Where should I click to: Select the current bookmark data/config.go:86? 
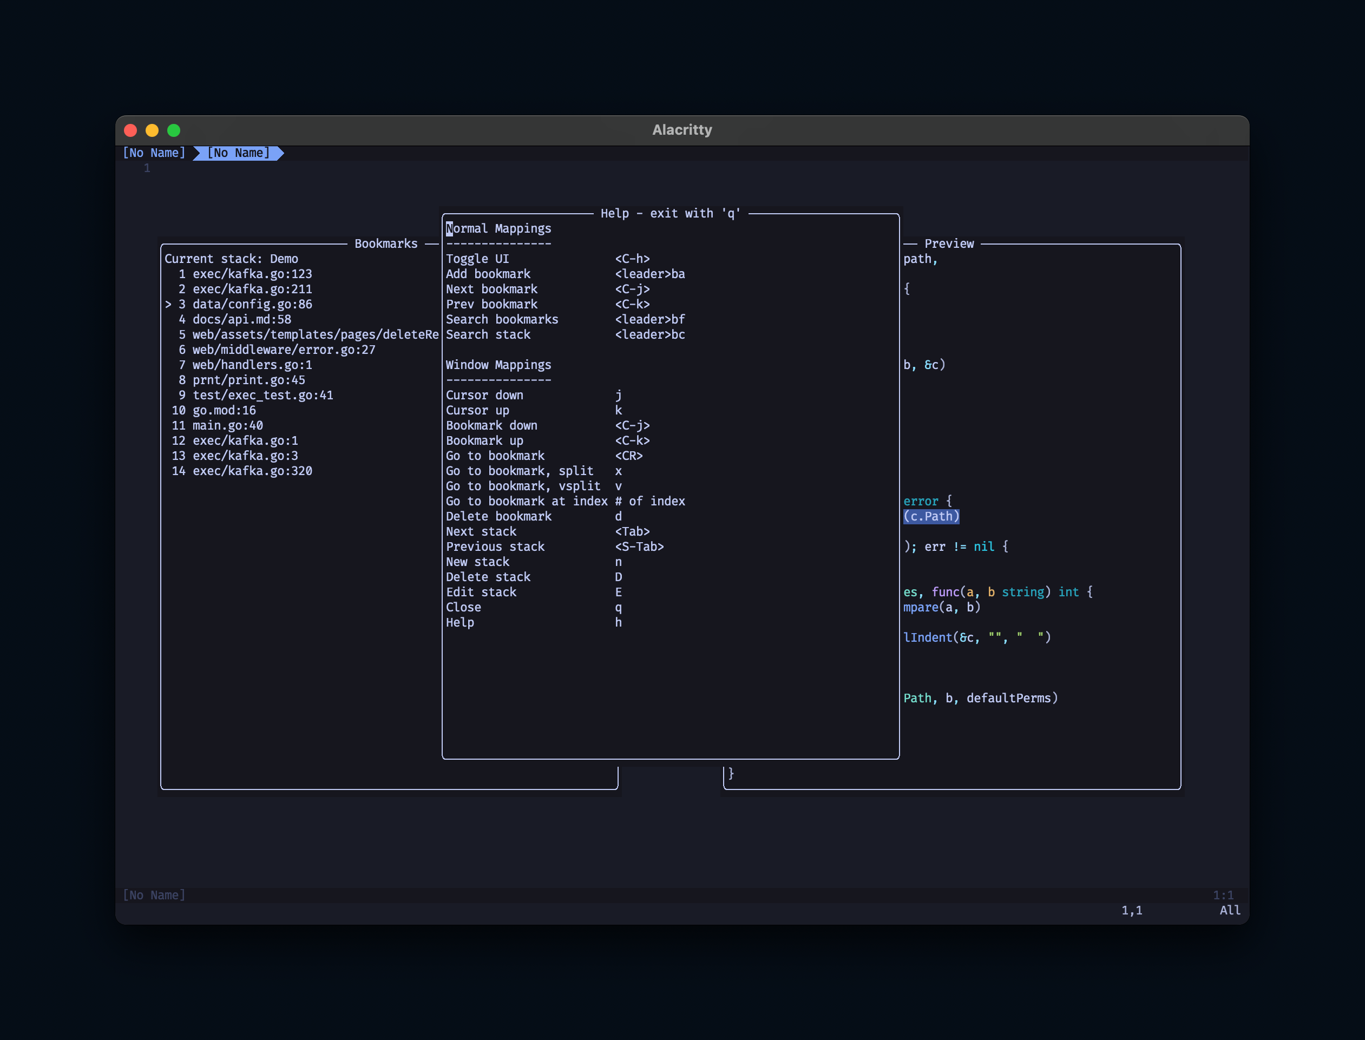[252, 304]
